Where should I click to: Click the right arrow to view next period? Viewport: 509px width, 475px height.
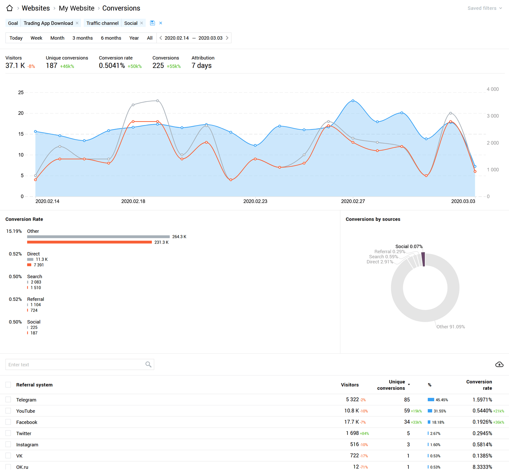(x=227, y=38)
